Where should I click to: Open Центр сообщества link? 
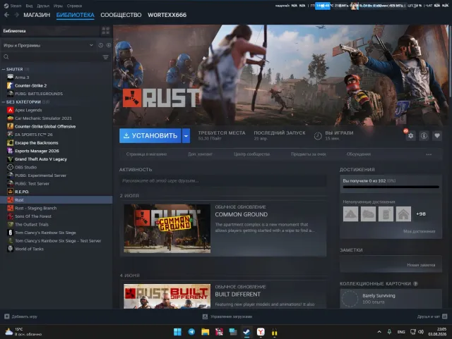tap(251, 154)
